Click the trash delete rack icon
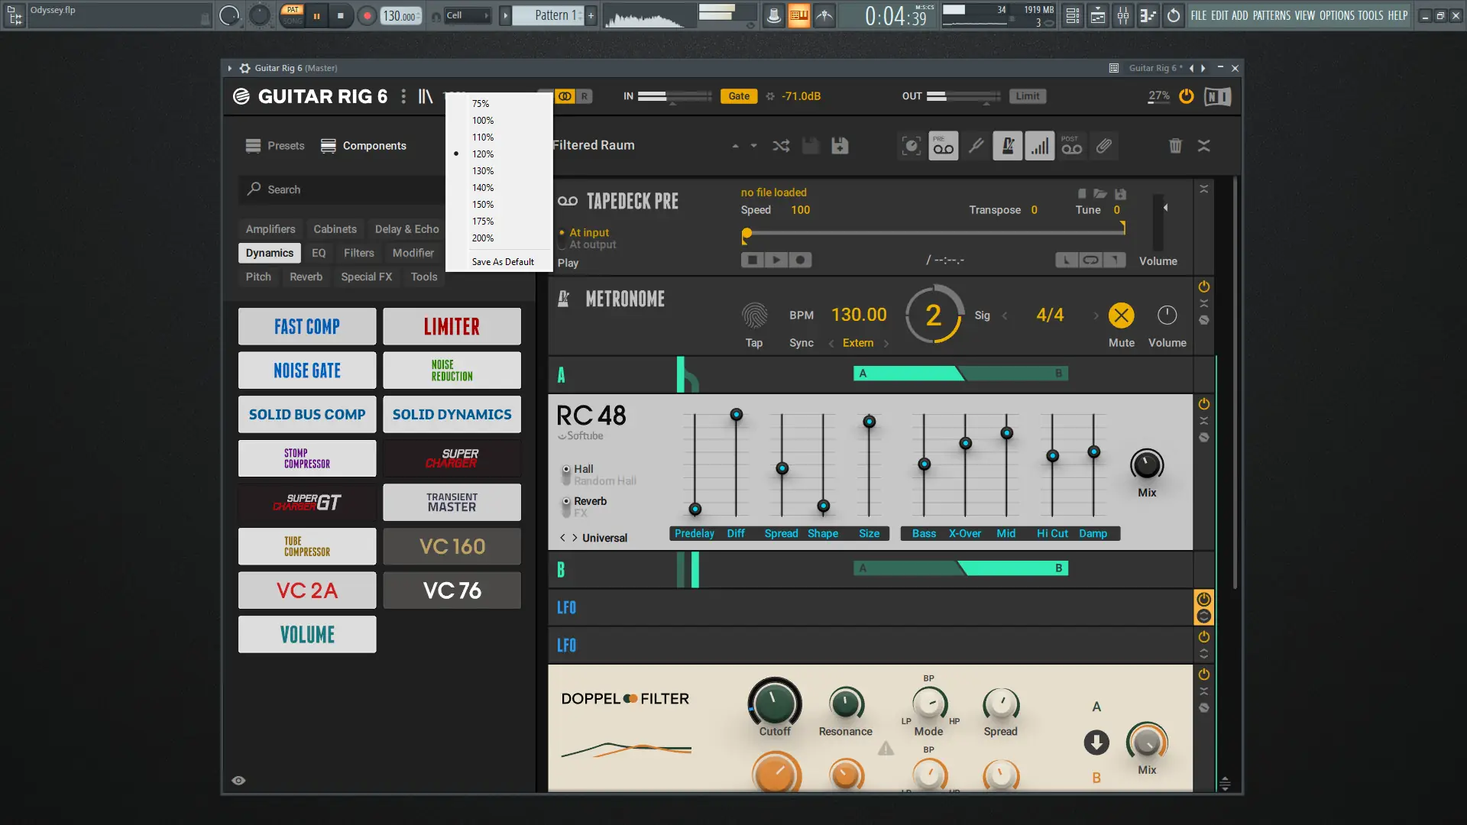The image size is (1467, 825). point(1175,146)
